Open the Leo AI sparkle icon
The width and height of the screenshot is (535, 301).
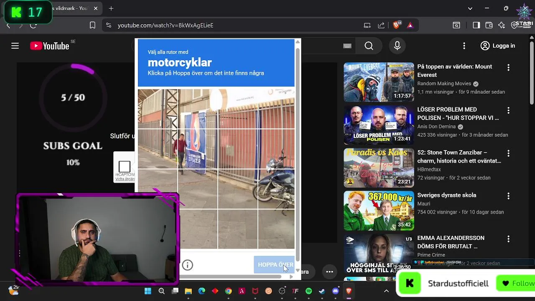pos(502,25)
